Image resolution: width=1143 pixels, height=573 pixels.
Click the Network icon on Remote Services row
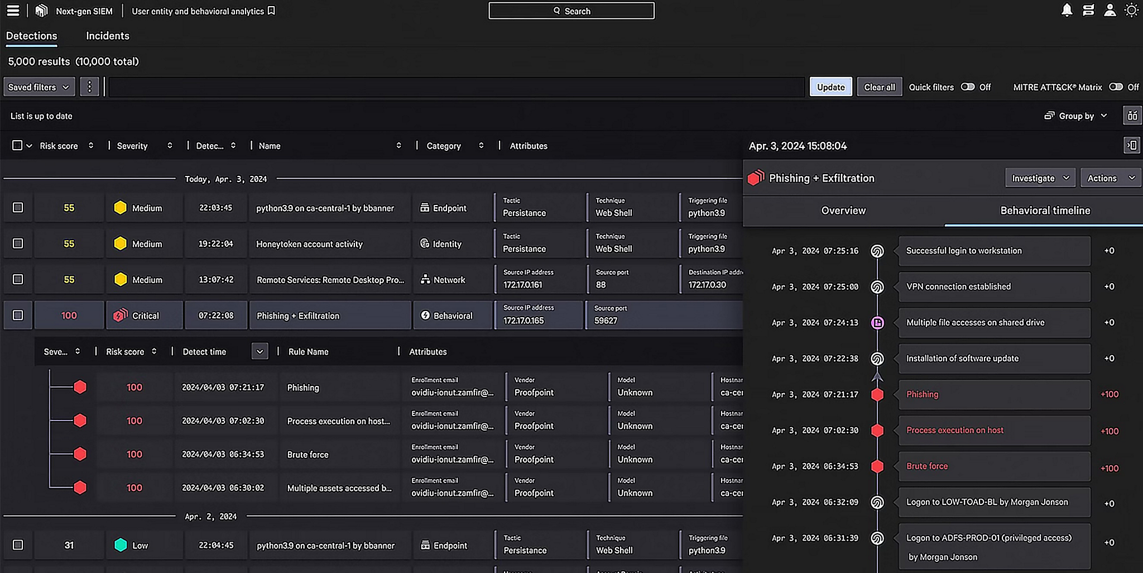pyautogui.click(x=426, y=279)
